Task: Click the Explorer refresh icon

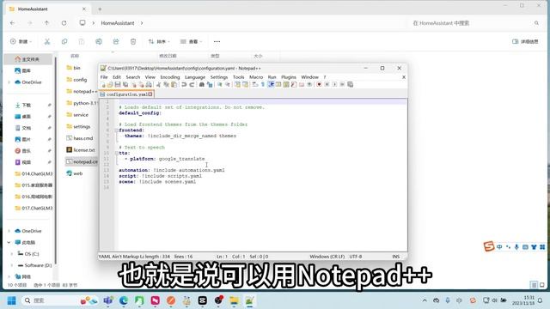Action: click(x=64, y=23)
